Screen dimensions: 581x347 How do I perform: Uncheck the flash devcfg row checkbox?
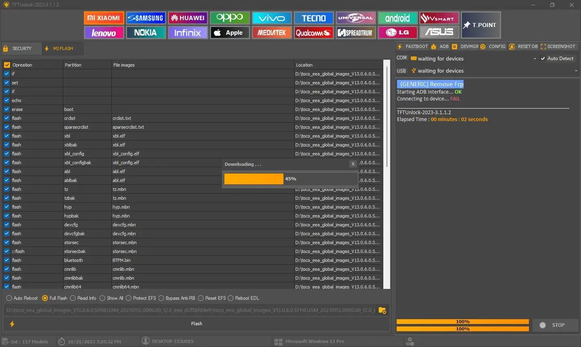click(x=6, y=225)
